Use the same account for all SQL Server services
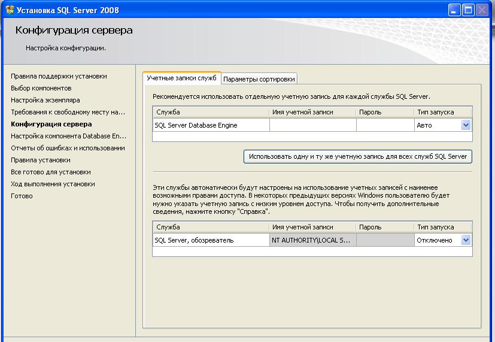Screen dimensions: 495x342 (358, 156)
